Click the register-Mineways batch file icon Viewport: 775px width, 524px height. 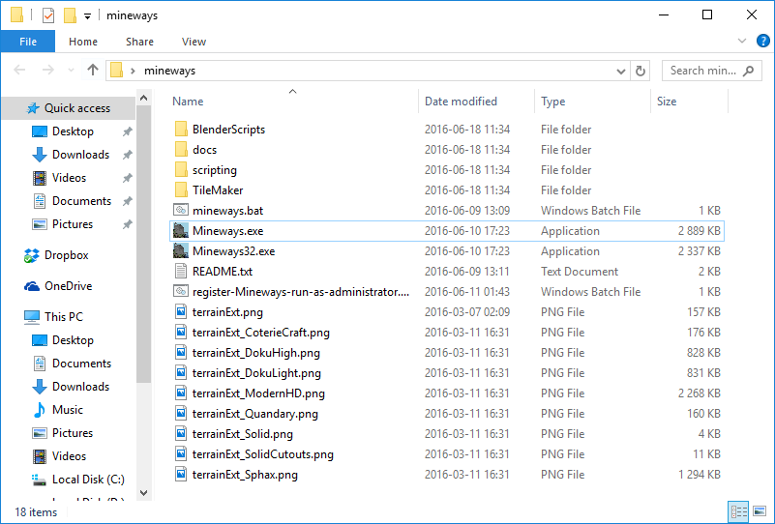[181, 291]
